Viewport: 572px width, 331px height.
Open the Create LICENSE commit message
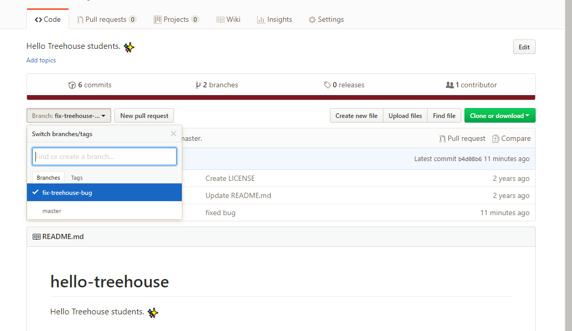[x=230, y=178]
